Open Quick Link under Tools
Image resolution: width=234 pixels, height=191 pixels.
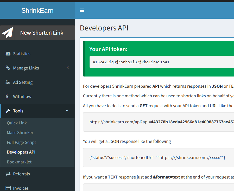(17, 123)
